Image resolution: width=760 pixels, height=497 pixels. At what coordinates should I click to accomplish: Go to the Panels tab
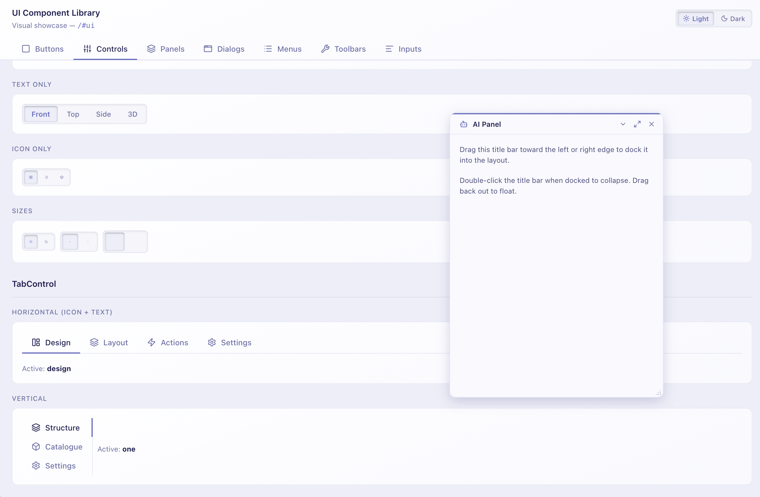(166, 49)
